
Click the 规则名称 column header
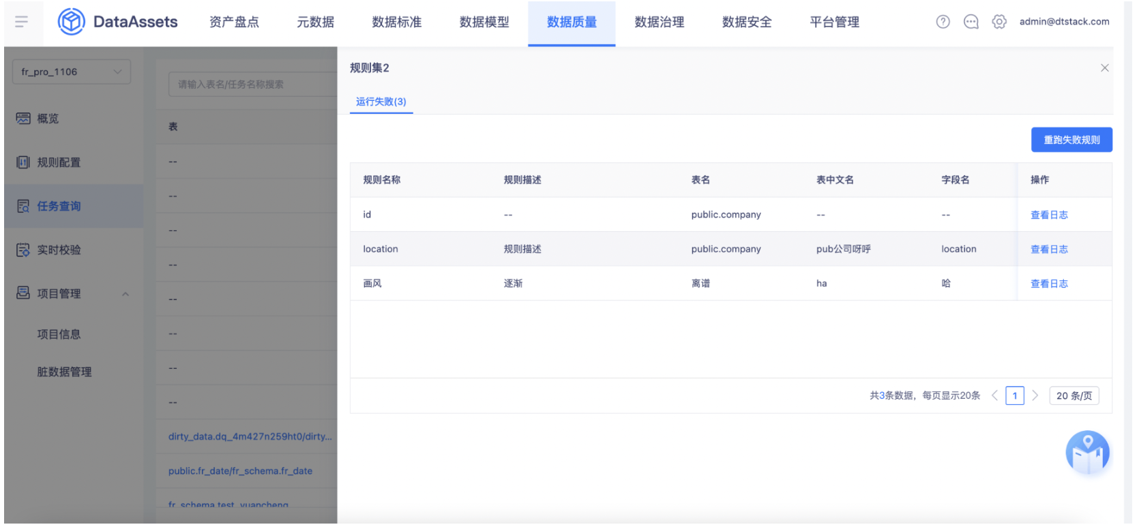pyautogui.click(x=382, y=180)
